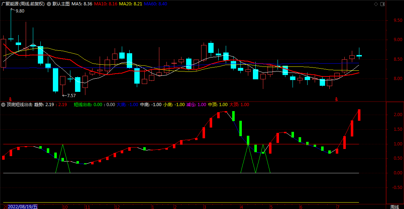Click the red MA10: 8.16 label

(106, 4)
